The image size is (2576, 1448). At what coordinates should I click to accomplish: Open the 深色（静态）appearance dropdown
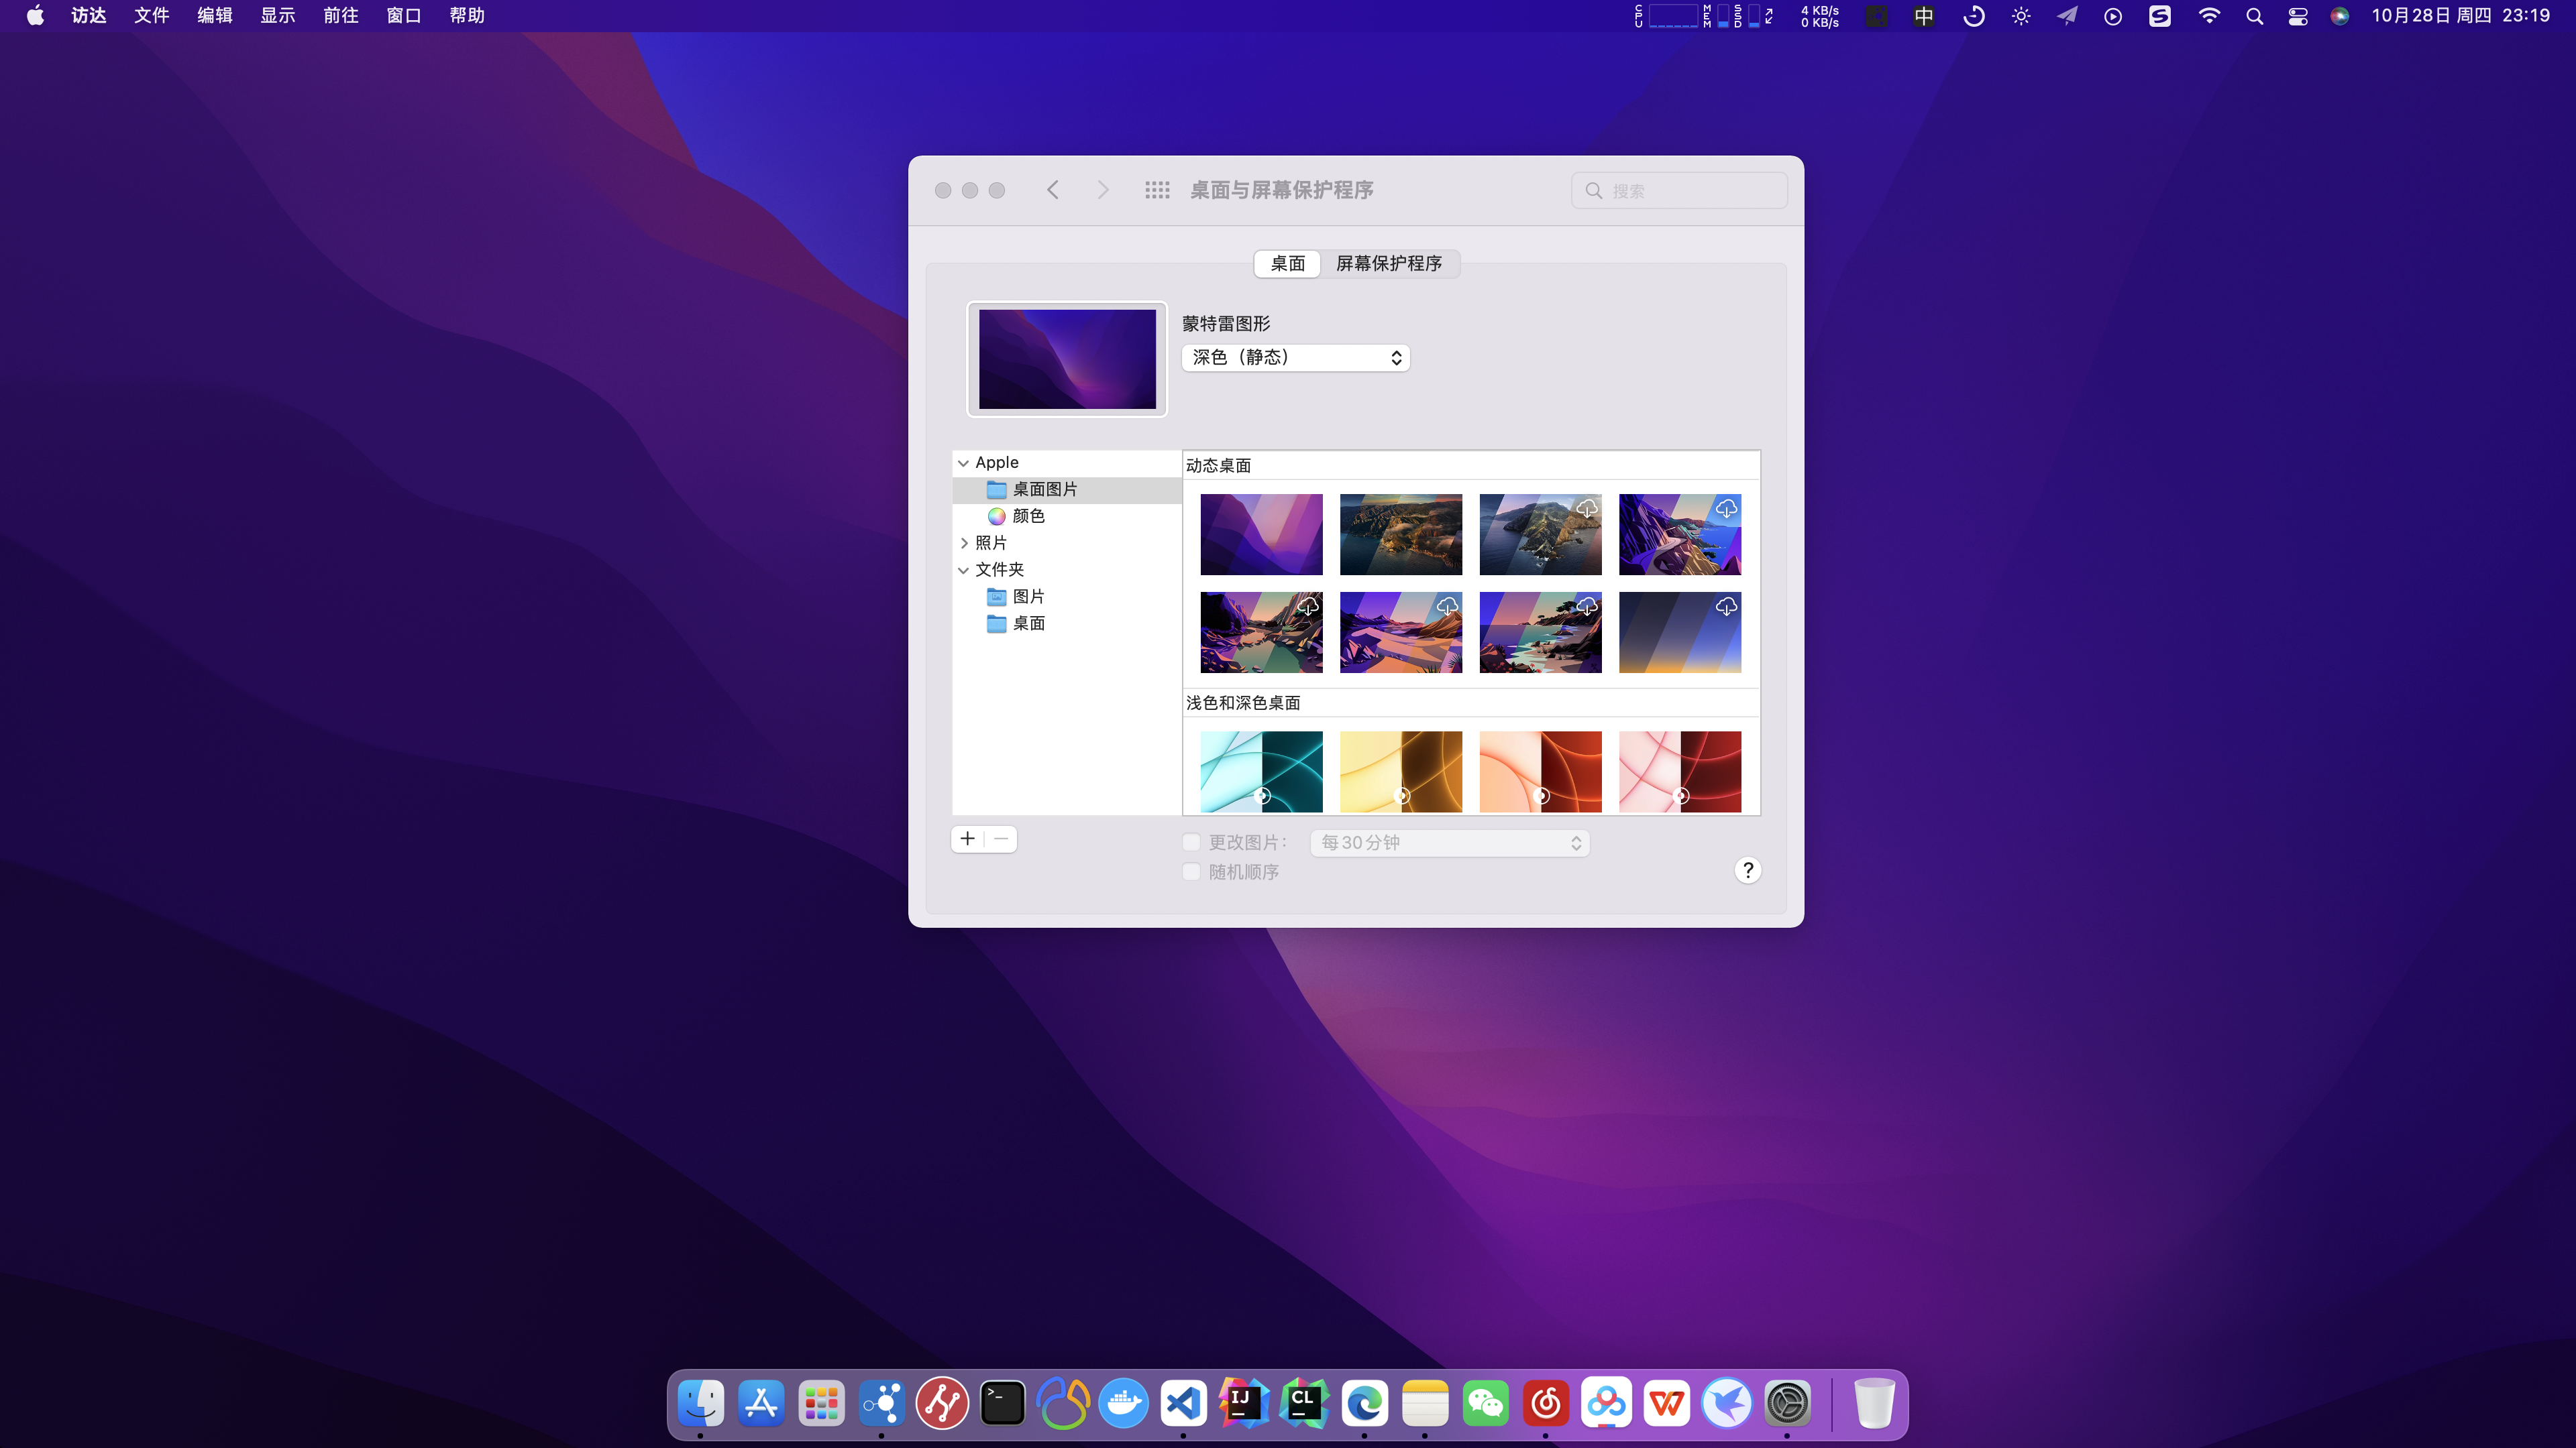coord(1295,358)
